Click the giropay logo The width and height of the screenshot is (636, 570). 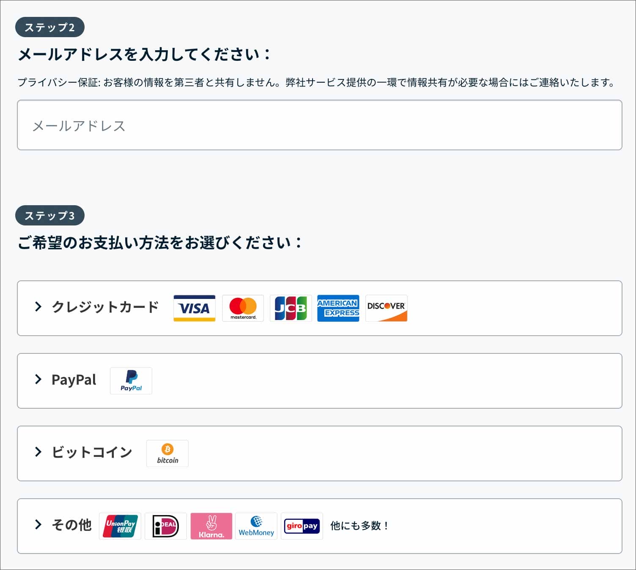(302, 526)
